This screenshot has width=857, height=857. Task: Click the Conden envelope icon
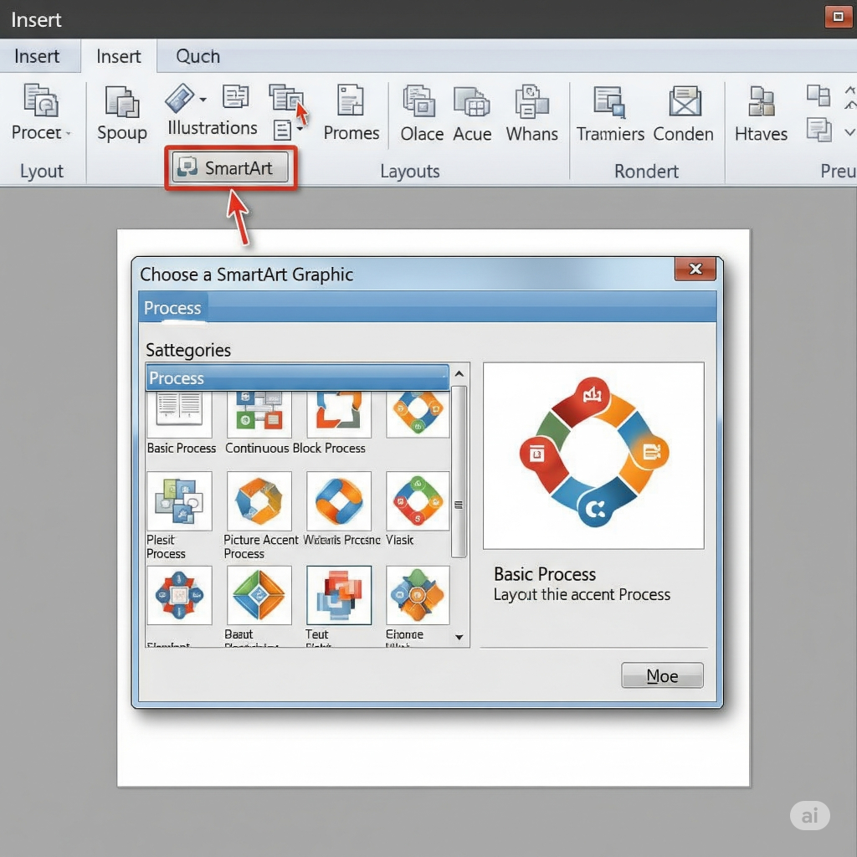click(684, 101)
